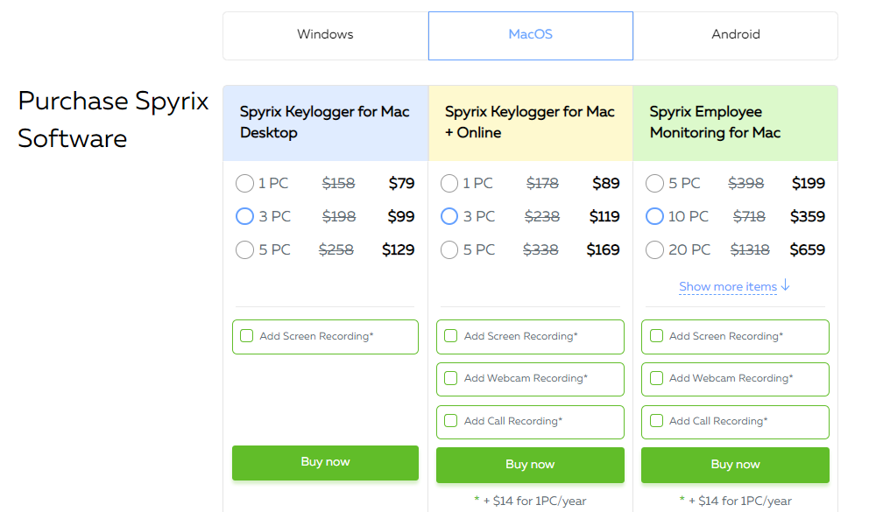Select 5 PC for Keylogger Mac Desktop
This screenshot has width=883, height=512.
pos(245,249)
